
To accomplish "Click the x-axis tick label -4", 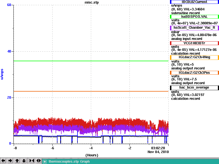I will (x=91, y=148).
